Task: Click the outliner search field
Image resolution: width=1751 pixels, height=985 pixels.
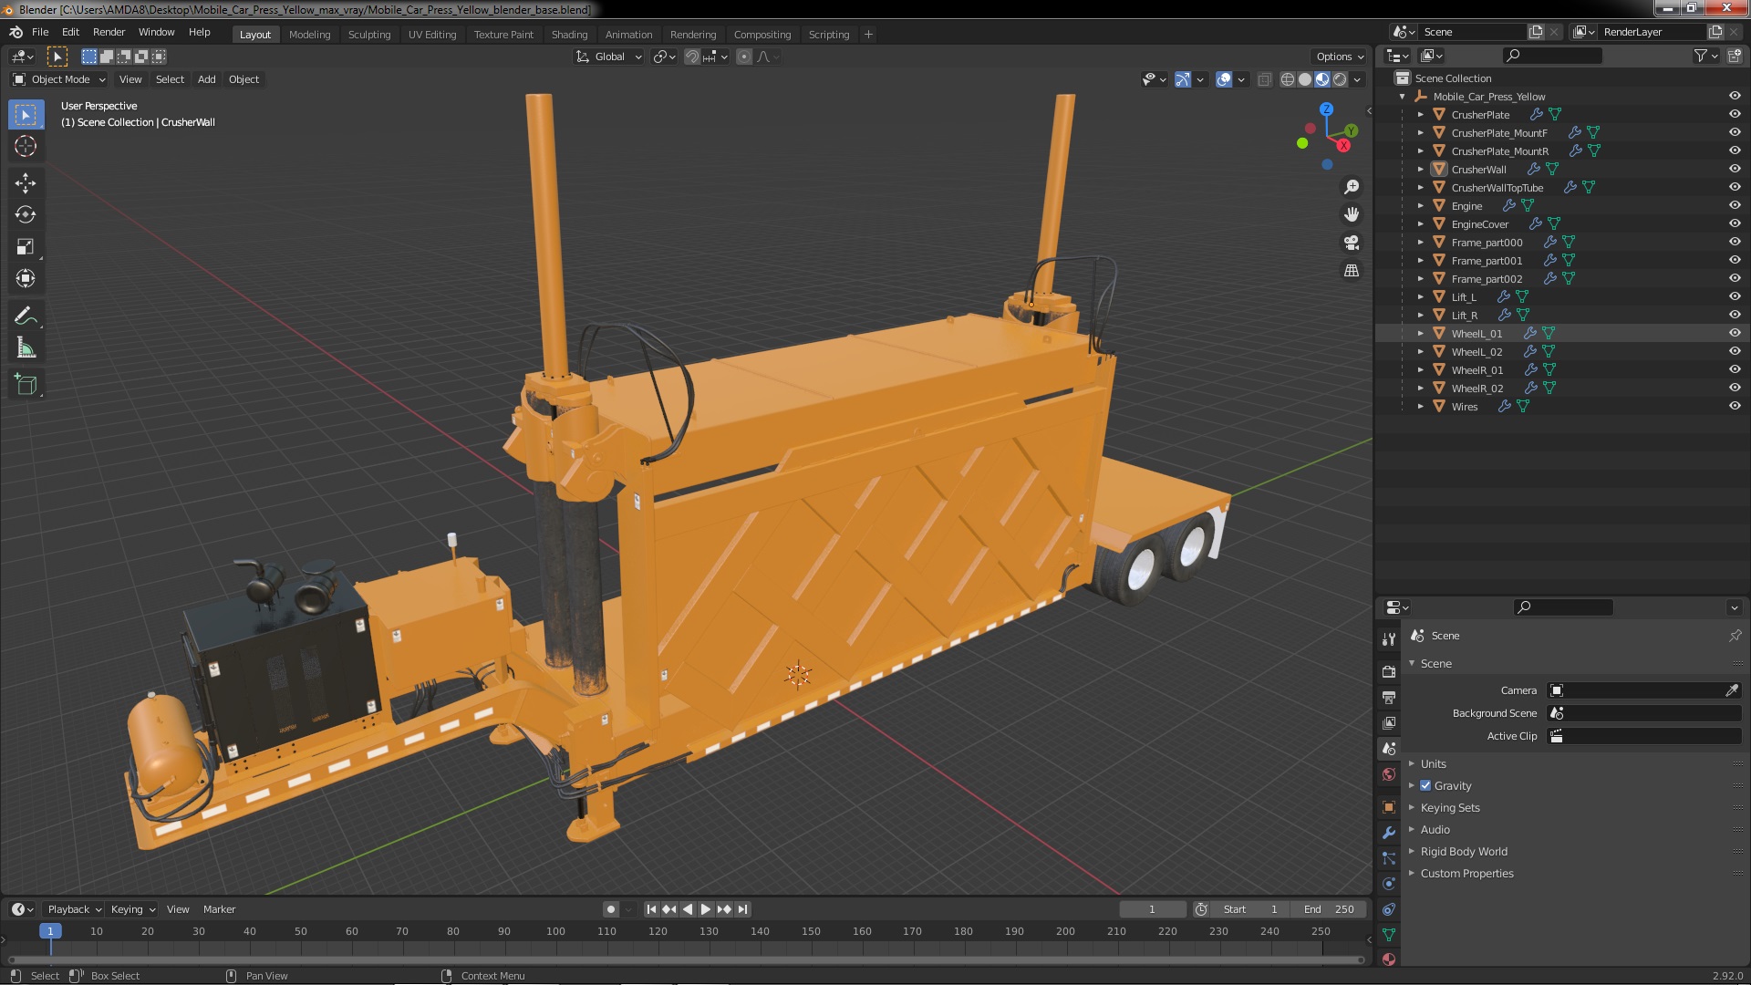Action: coord(1552,56)
